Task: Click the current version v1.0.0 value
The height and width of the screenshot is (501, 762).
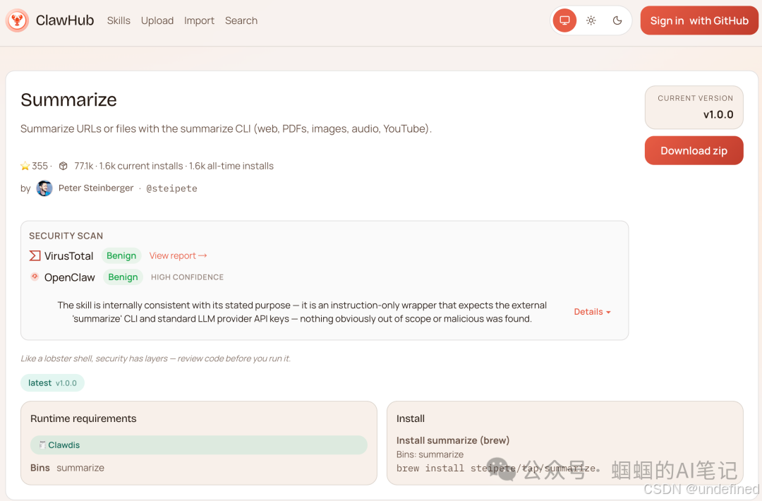Action: (x=718, y=115)
